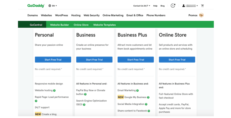Viewport: 231px width, 118px height.
Task: Switch to the Website Builder tab
Action: tap(59, 25)
